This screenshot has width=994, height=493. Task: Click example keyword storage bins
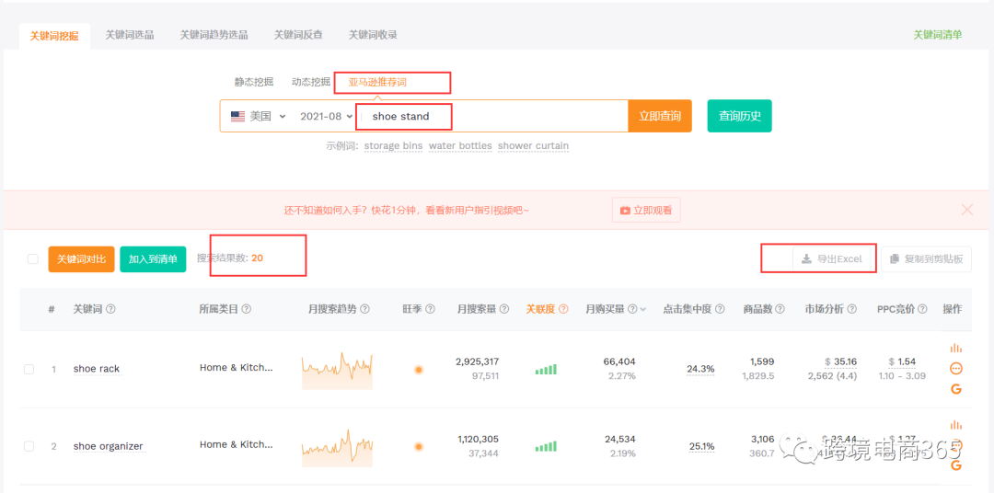click(x=393, y=145)
